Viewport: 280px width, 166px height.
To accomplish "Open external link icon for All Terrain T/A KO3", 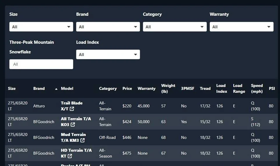I will point(73,124).
